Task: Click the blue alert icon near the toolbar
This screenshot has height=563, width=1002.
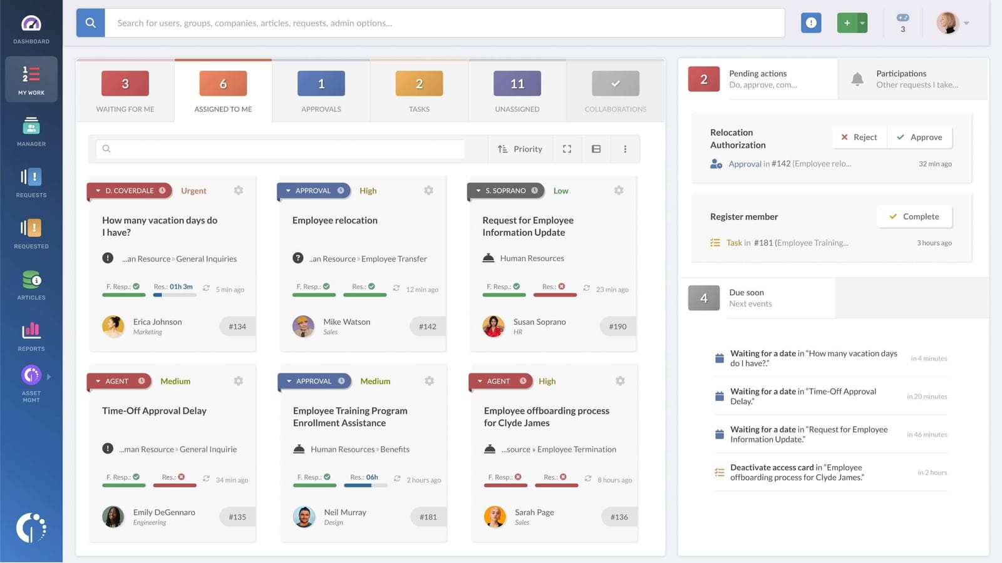Action: tap(810, 22)
